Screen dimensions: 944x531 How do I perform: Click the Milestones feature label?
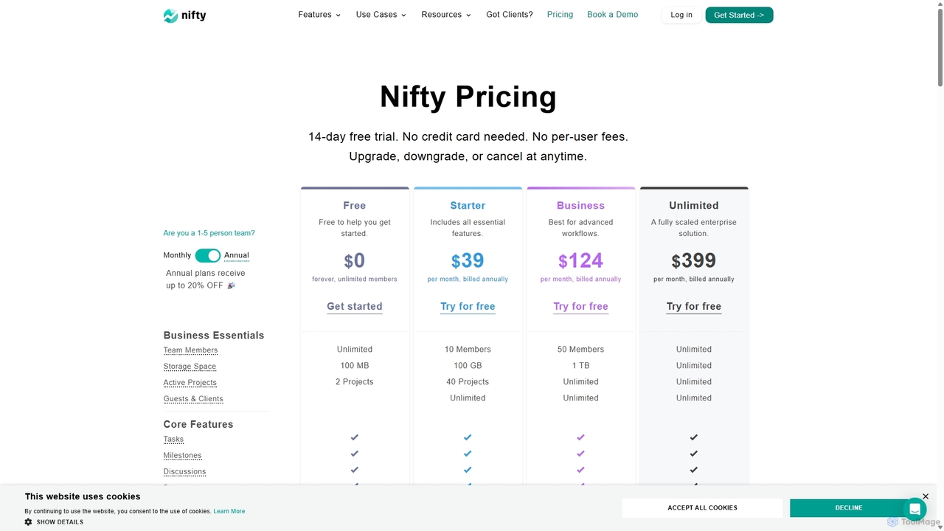pos(182,456)
